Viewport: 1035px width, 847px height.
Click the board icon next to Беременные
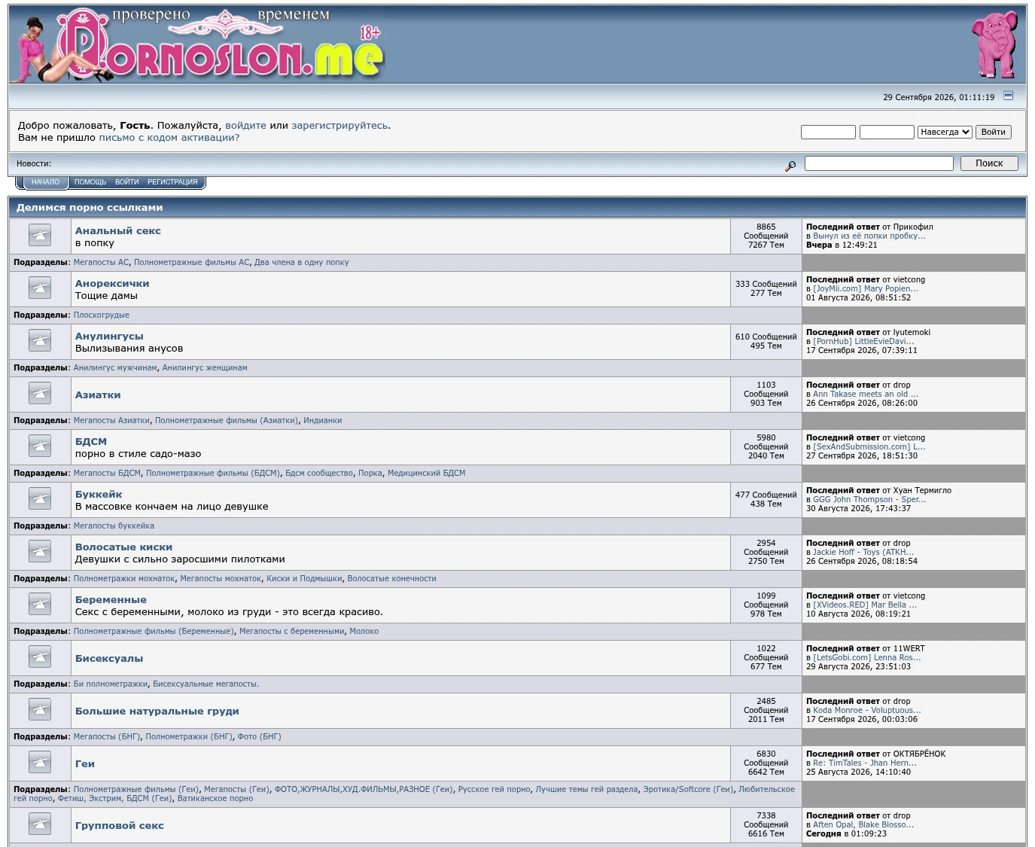(40, 605)
